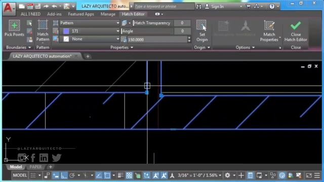Screen dimensions: 324x182
Task: Toggle transparency display in status bar
Action: click(129, 175)
